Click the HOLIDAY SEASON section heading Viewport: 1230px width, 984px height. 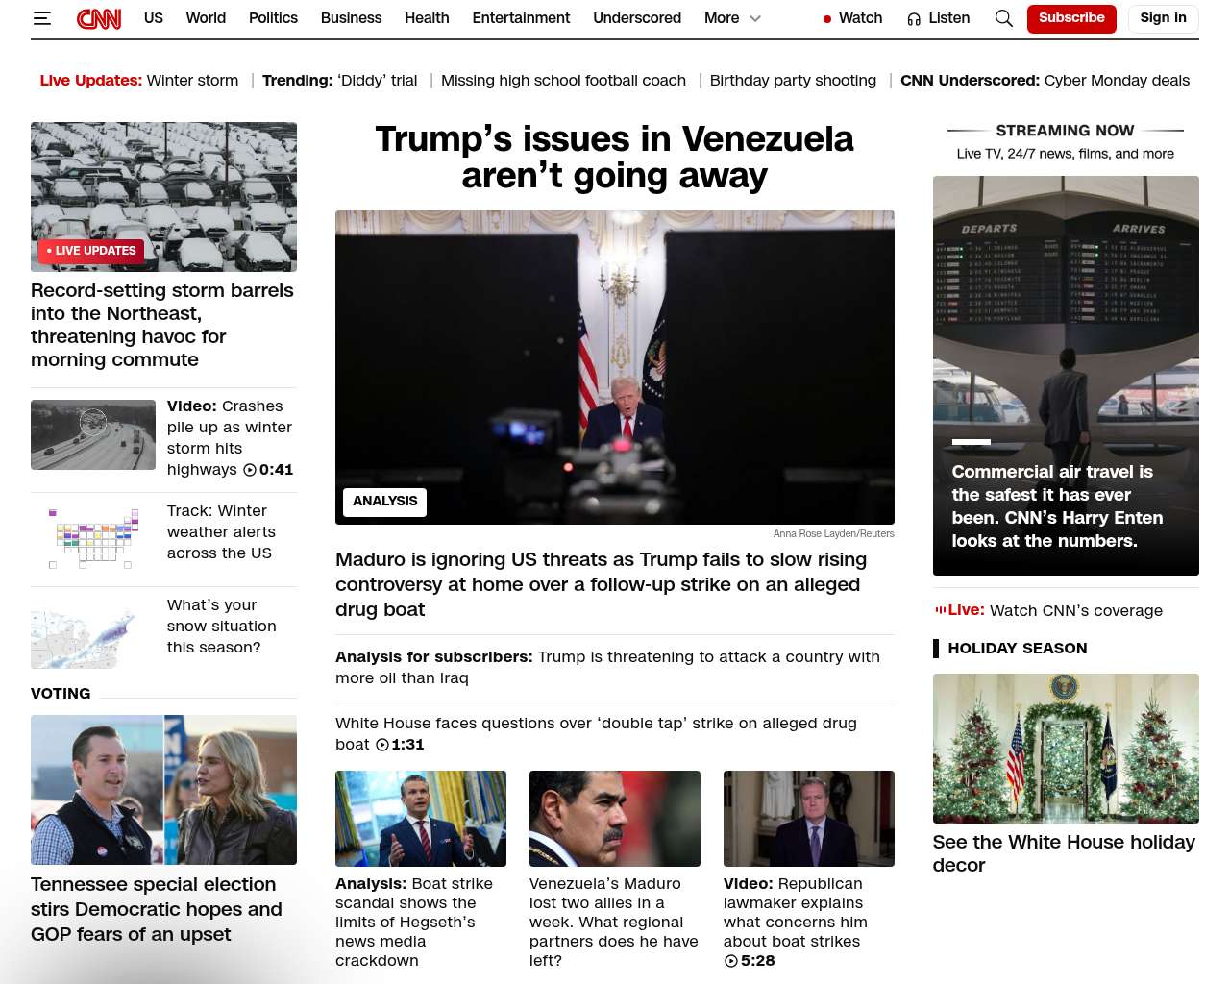[1018, 649]
